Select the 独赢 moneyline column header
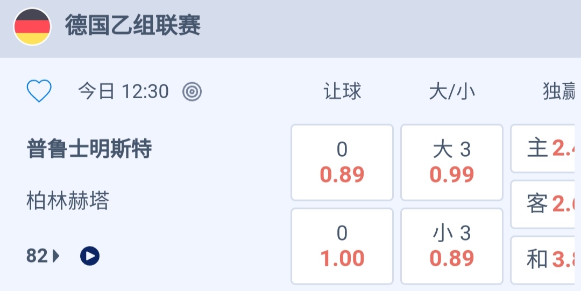This screenshot has width=581, height=291. 559,92
